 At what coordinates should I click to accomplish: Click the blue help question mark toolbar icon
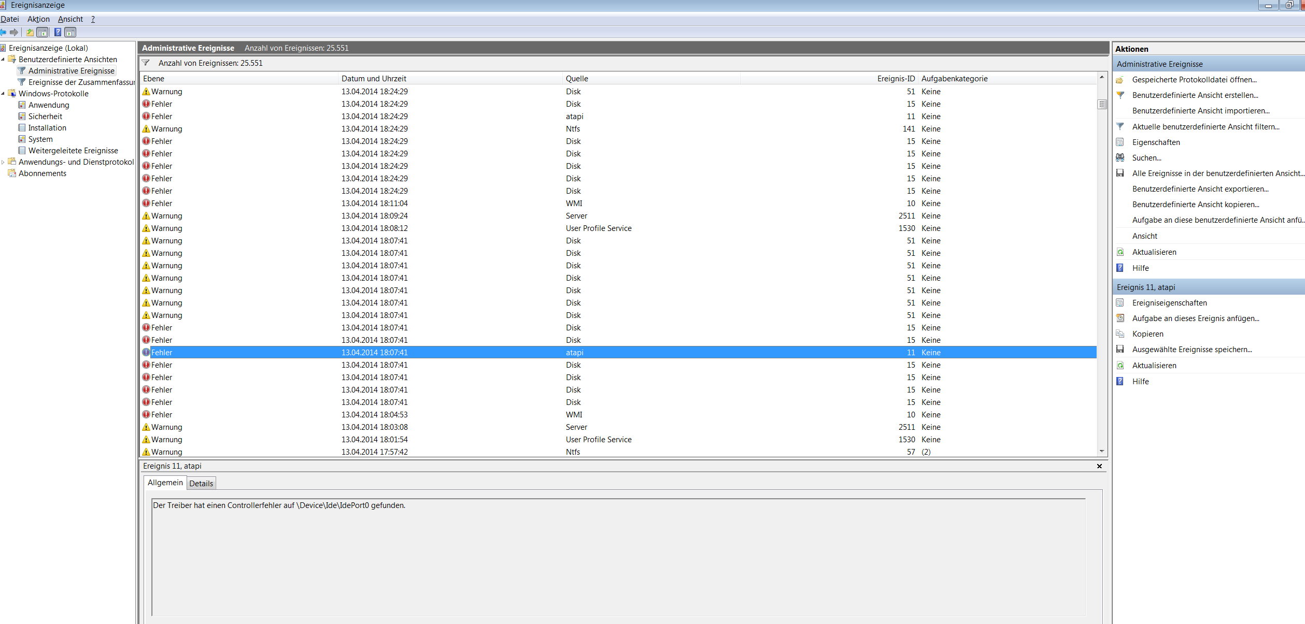coord(58,33)
